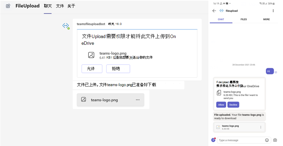Tap the Allow button on mobile
This screenshot has height=146, width=283.
221,105
